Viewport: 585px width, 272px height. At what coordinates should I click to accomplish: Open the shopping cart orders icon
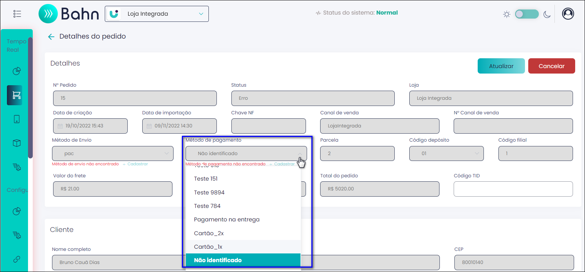tap(16, 95)
